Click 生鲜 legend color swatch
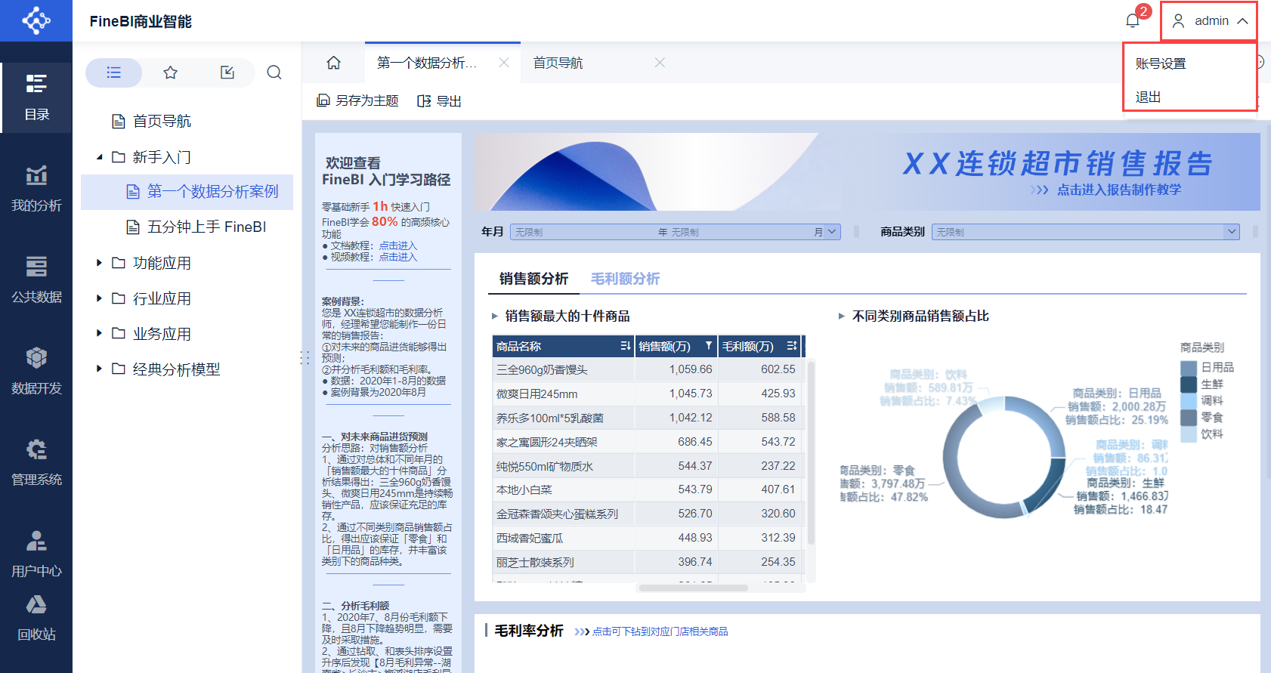 pyautogui.click(x=1189, y=384)
